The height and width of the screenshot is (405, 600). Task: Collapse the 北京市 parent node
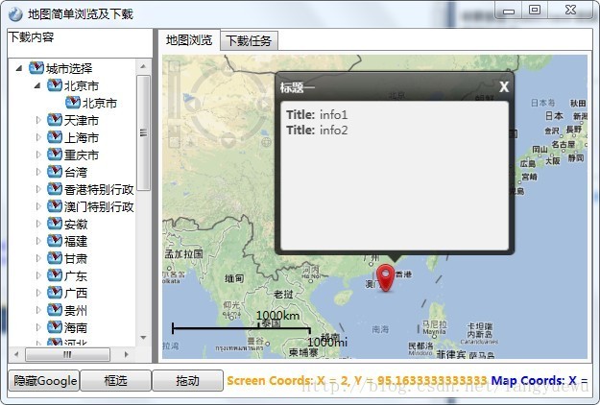pyautogui.click(x=37, y=86)
